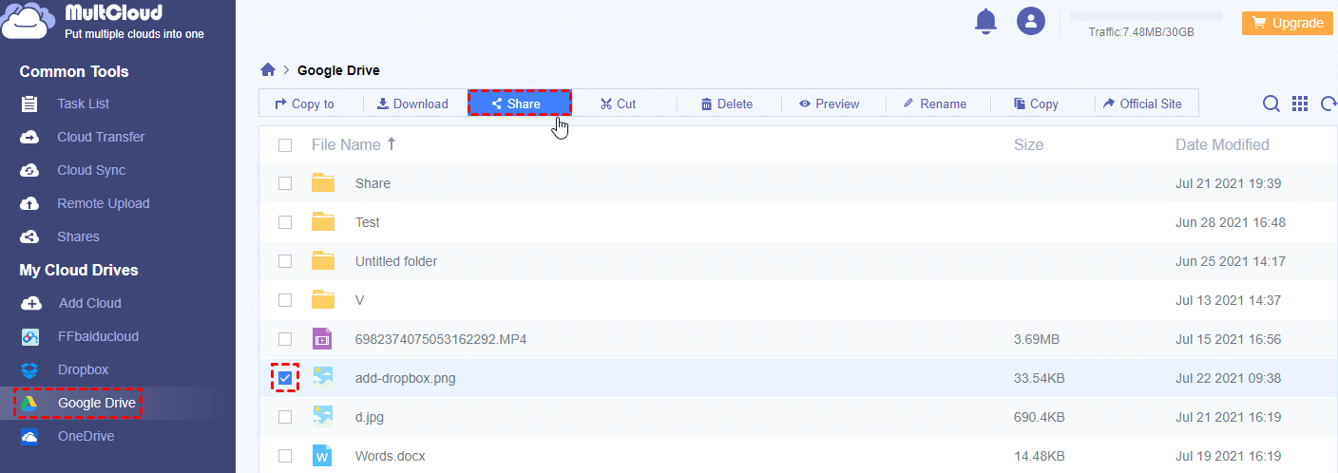Click the d.jpg image icon
1338x473 pixels.
[x=323, y=416]
